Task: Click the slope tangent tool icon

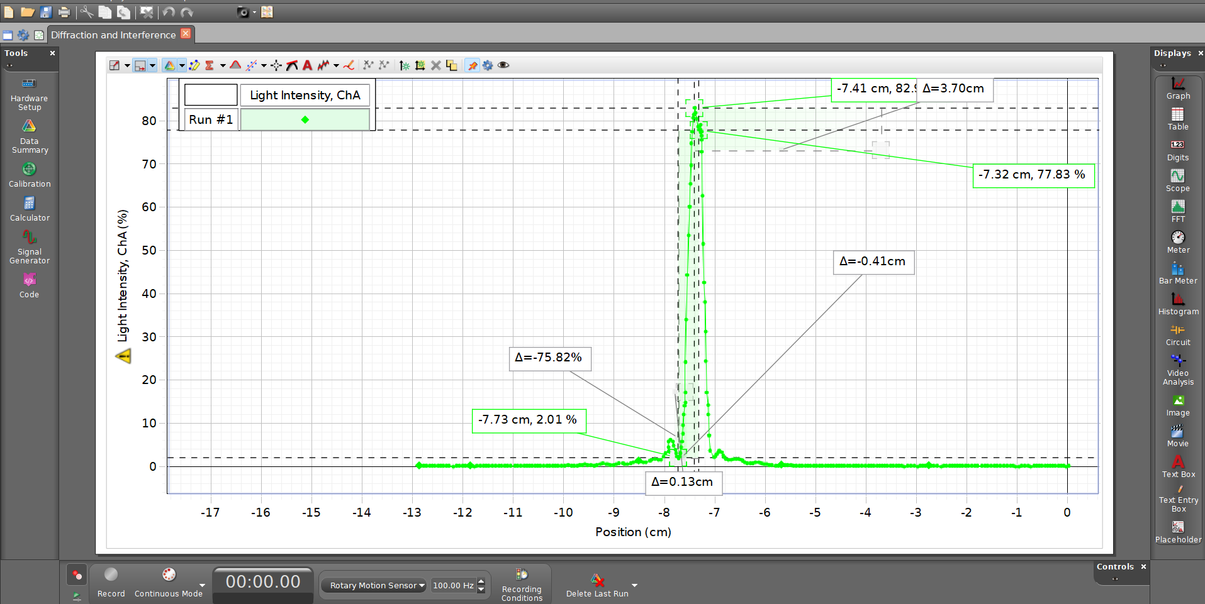Action: 292,65
